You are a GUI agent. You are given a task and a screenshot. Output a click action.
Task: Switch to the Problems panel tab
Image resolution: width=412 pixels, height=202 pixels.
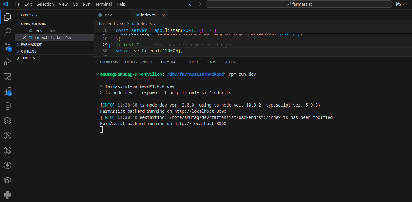coord(109,62)
